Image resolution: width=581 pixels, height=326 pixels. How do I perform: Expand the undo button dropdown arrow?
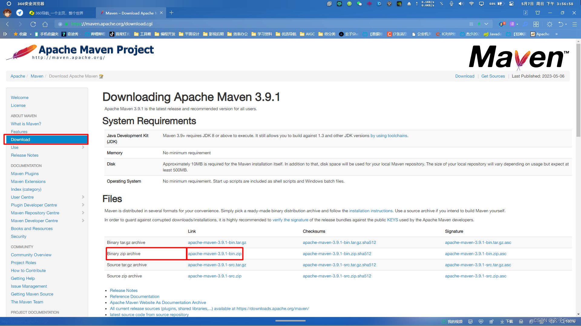pyautogui.click(x=566, y=24)
